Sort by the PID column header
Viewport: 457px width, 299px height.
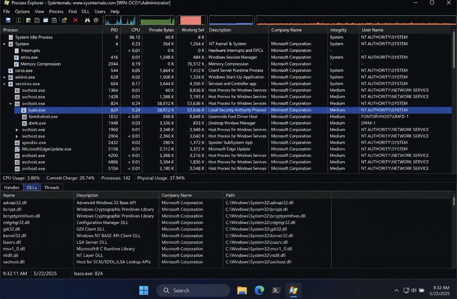coord(111,30)
